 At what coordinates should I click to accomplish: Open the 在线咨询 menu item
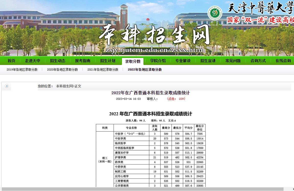pyautogui.click(x=283, y=61)
